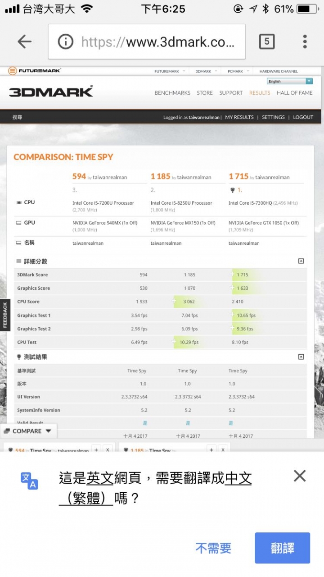The image size is (324, 577).
Task: Click the logged-in username taiwanrealman
Action: point(204,117)
